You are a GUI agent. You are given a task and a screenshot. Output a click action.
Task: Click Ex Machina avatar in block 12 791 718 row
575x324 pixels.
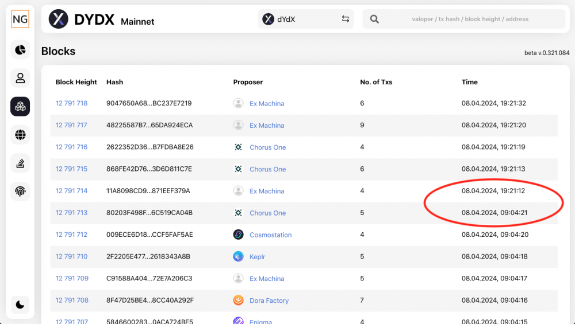coord(239,103)
